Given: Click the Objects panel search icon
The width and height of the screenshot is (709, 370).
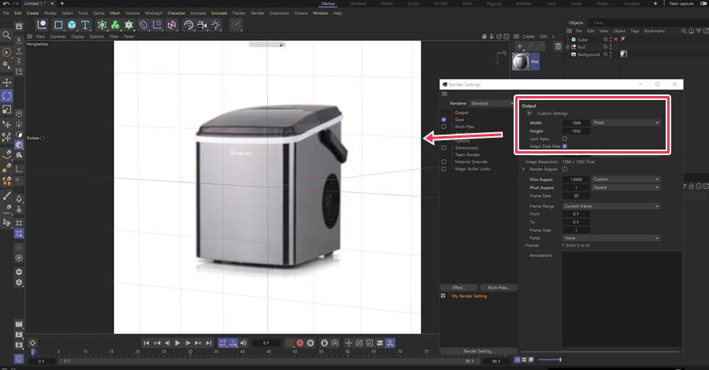Looking at the screenshot, I should pyautogui.click(x=684, y=31).
